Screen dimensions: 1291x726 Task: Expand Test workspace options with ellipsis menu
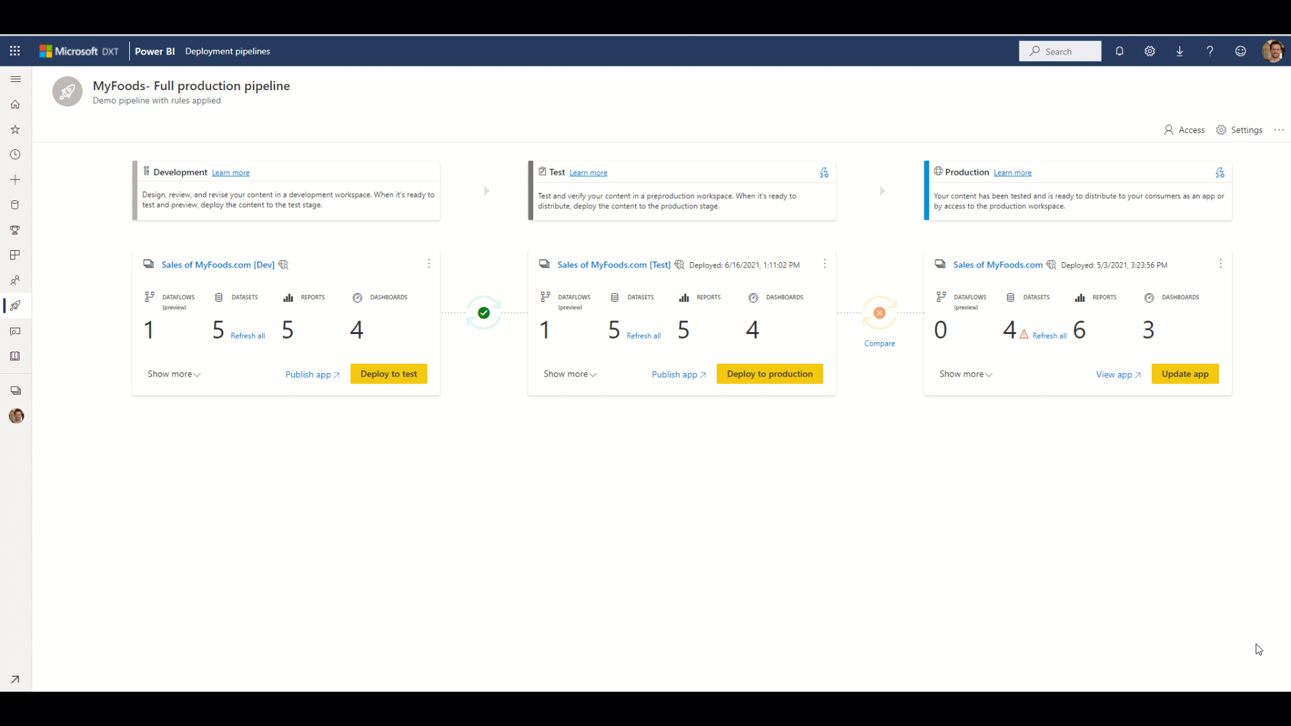point(824,264)
